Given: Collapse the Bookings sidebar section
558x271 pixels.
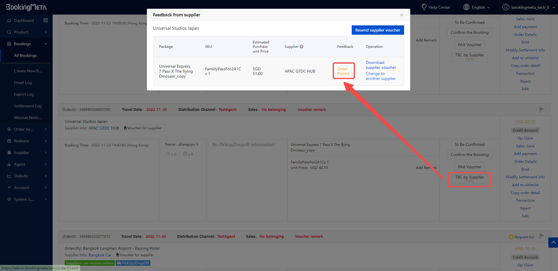Looking at the screenshot, I should [26, 44].
